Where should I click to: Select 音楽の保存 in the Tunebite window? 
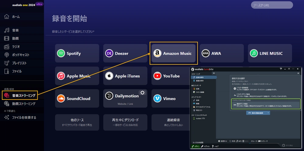(x=203, y=77)
